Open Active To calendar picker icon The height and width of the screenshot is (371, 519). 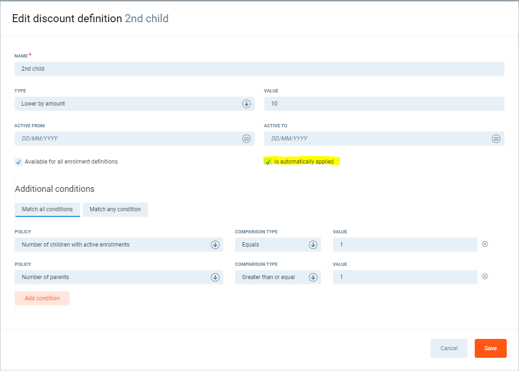[495, 139]
